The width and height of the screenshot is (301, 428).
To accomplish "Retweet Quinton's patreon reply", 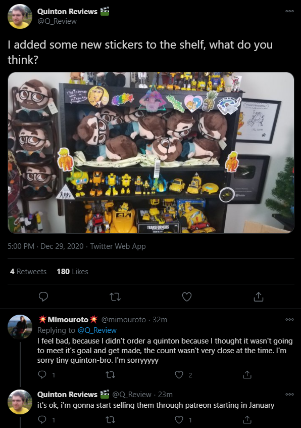I will point(110,419).
